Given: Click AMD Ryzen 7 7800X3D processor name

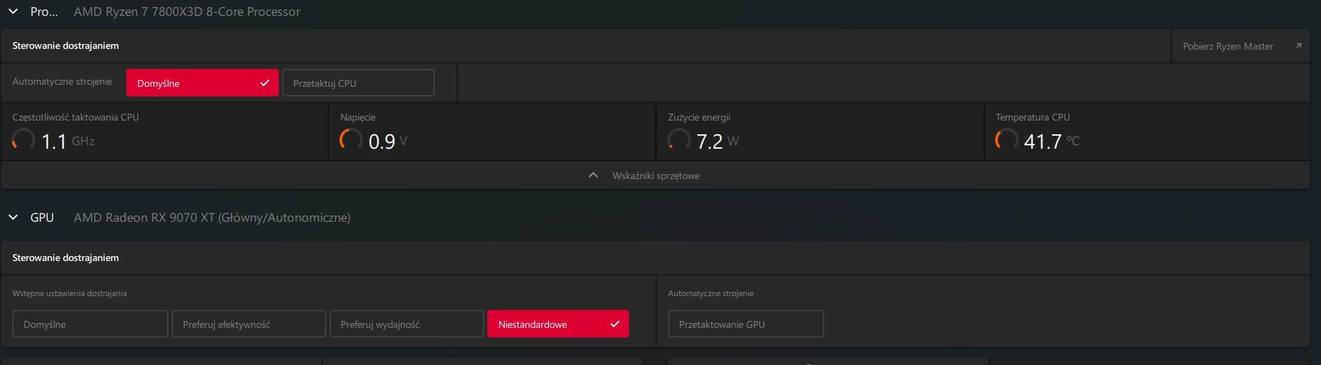Looking at the screenshot, I should 187,12.
